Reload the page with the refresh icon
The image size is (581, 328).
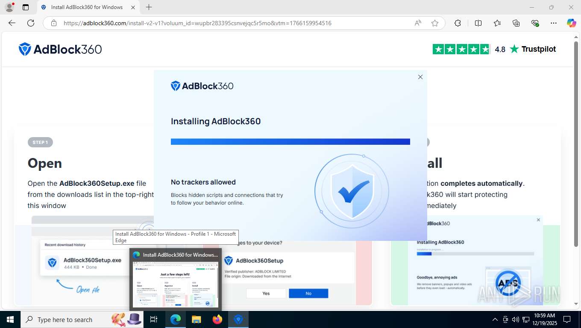[x=31, y=23]
